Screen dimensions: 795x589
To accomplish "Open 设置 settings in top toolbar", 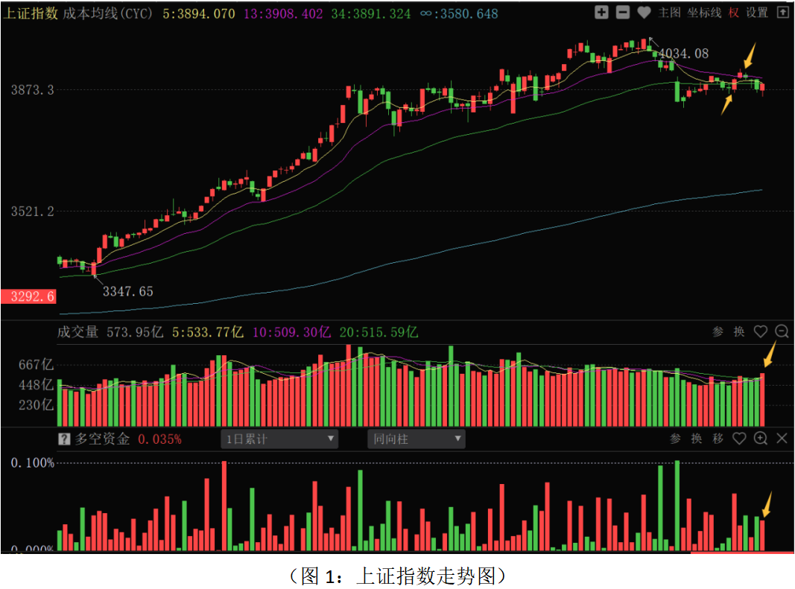I will (757, 13).
